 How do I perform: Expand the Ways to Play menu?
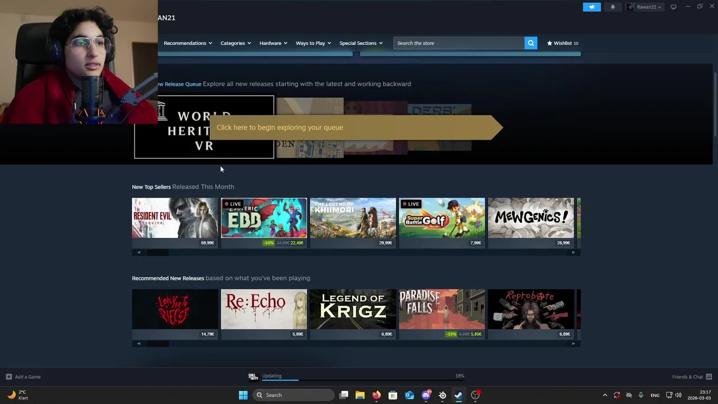tap(313, 43)
